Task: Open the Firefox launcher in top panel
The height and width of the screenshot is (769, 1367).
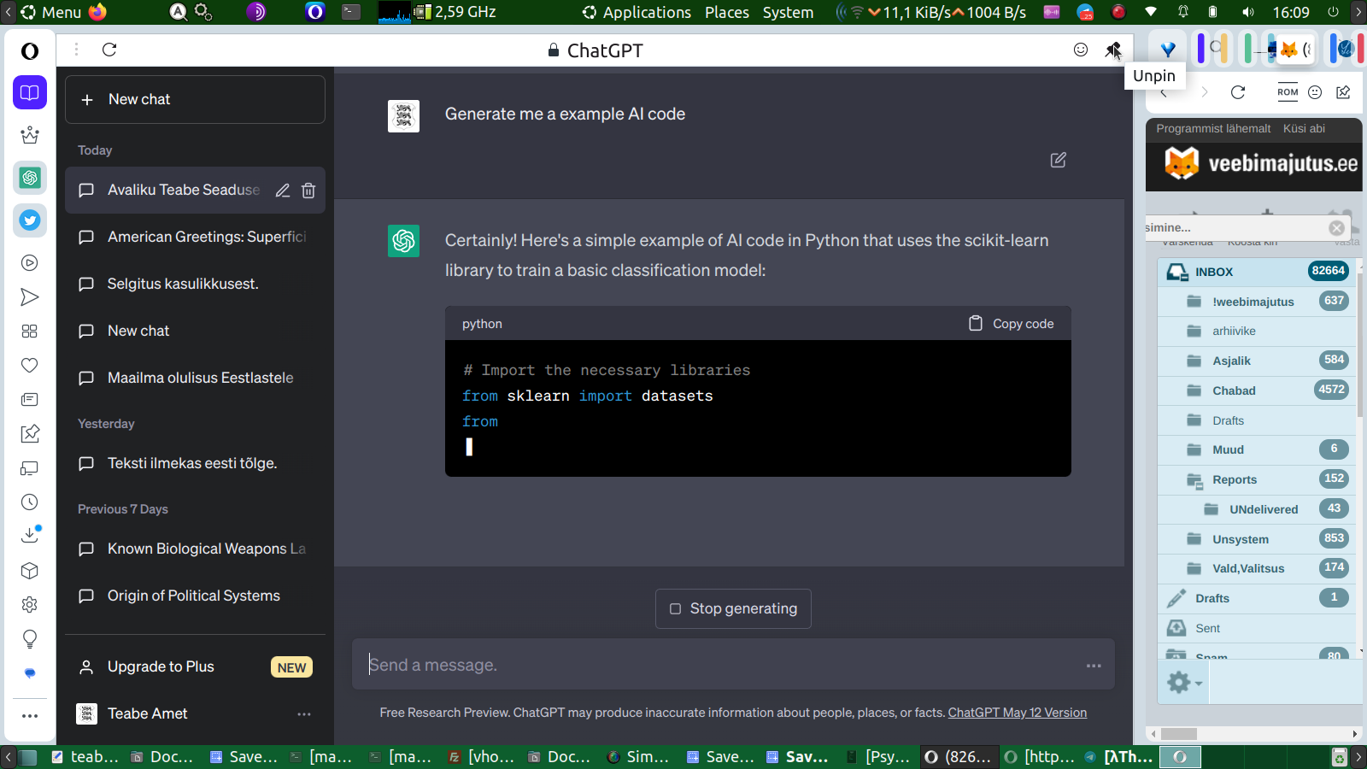Action: [98, 12]
